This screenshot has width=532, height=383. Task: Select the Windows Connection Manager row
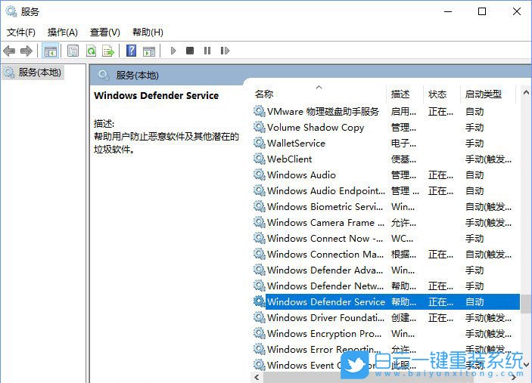pos(386,255)
